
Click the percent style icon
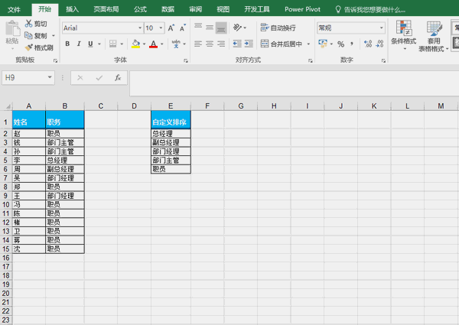[x=340, y=44]
